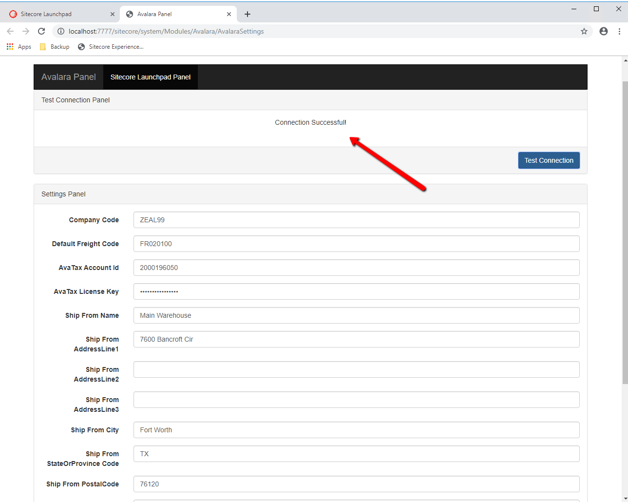Close the Avalara Panel tab
This screenshot has height=502, width=628.
[x=229, y=14]
